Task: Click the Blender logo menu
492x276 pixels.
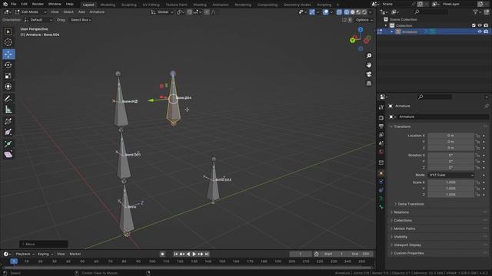Action: click(5, 4)
